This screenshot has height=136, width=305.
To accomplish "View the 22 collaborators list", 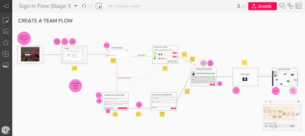I will pos(241,6).
